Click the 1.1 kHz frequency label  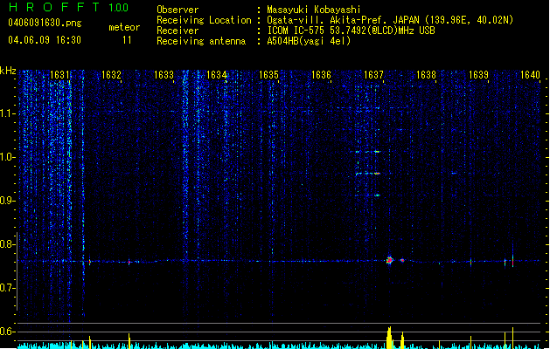[8, 113]
